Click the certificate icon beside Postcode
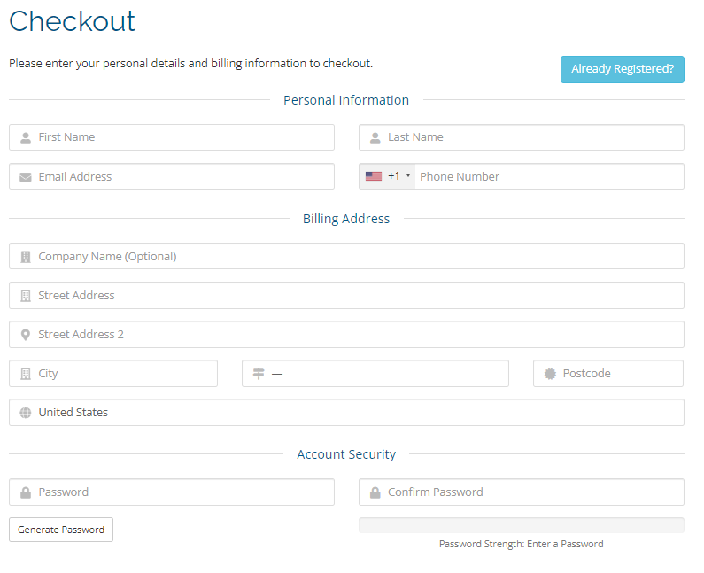This screenshot has width=704, height=573. tap(550, 374)
